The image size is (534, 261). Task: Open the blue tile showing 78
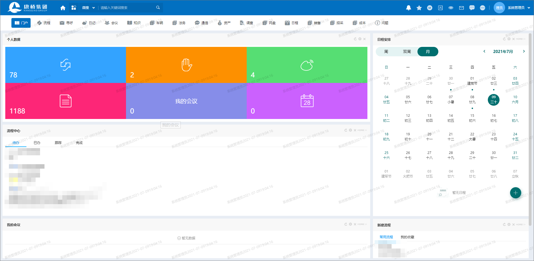66,65
